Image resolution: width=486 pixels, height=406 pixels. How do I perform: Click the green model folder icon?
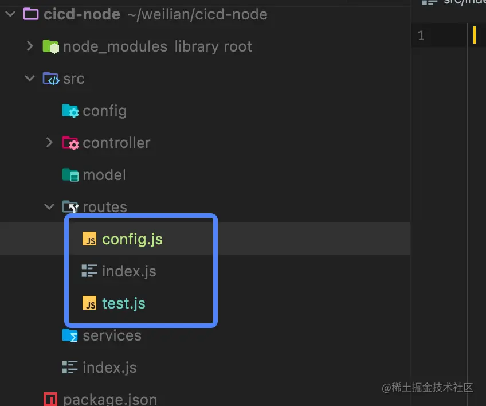pos(70,175)
